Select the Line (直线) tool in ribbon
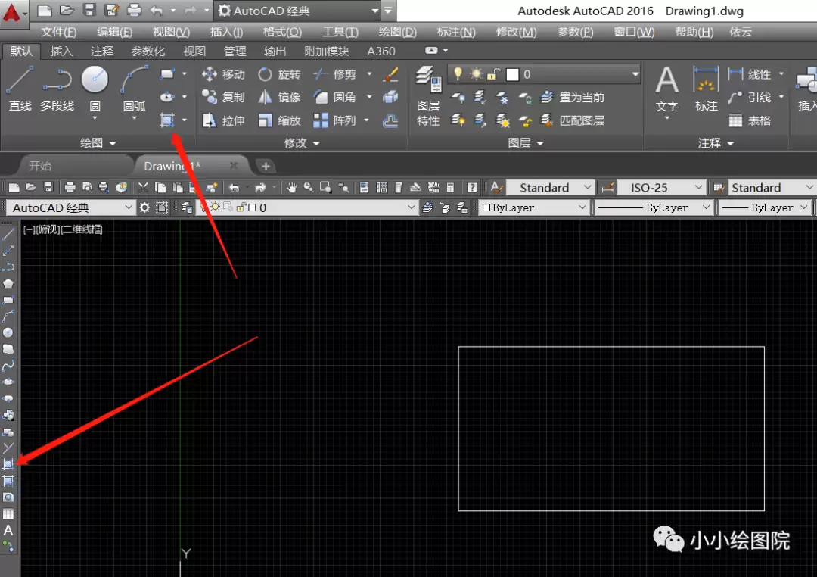817x577 pixels. (20, 89)
